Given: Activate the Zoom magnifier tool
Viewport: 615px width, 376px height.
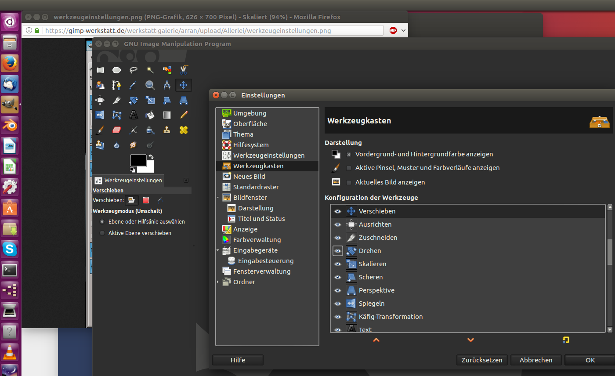Looking at the screenshot, I should [x=150, y=85].
